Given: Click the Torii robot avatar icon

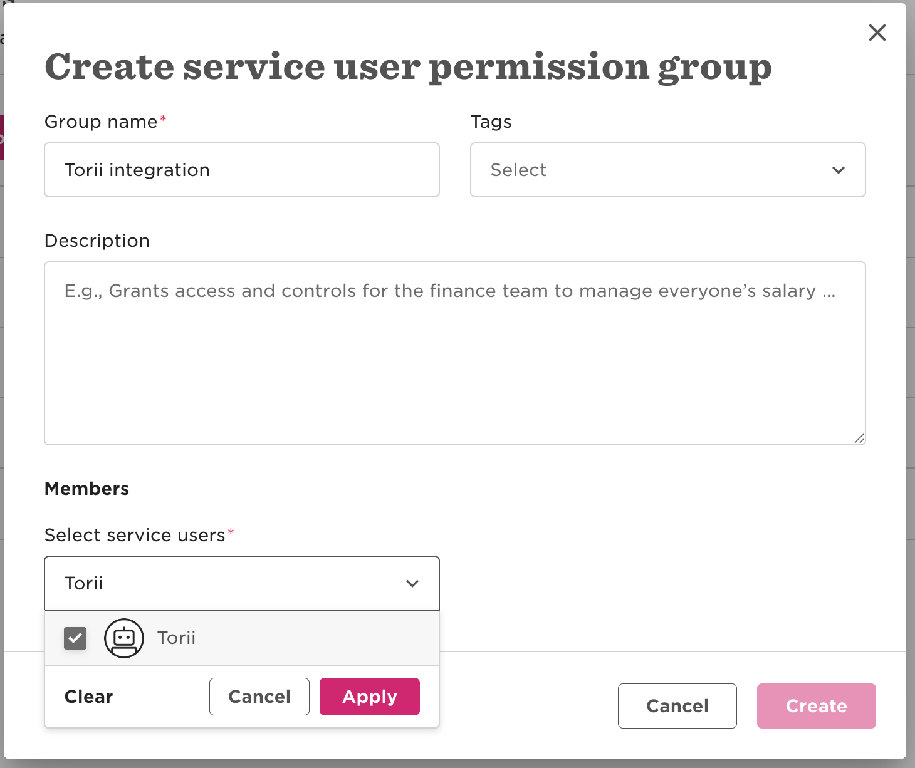Looking at the screenshot, I should (x=124, y=638).
